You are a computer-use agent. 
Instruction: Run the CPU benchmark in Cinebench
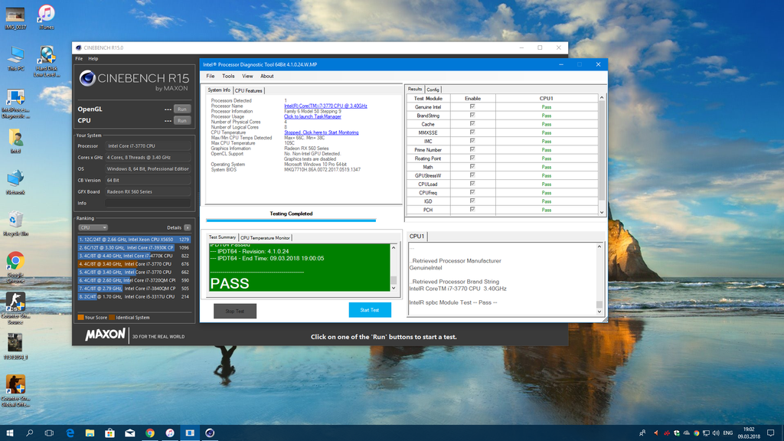pos(182,120)
